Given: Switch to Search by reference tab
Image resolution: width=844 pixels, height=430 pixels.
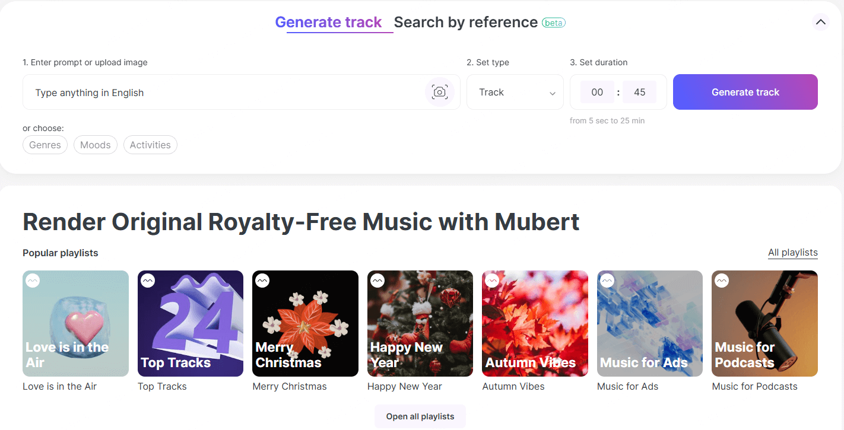Looking at the screenshot, I should point(465,23).
